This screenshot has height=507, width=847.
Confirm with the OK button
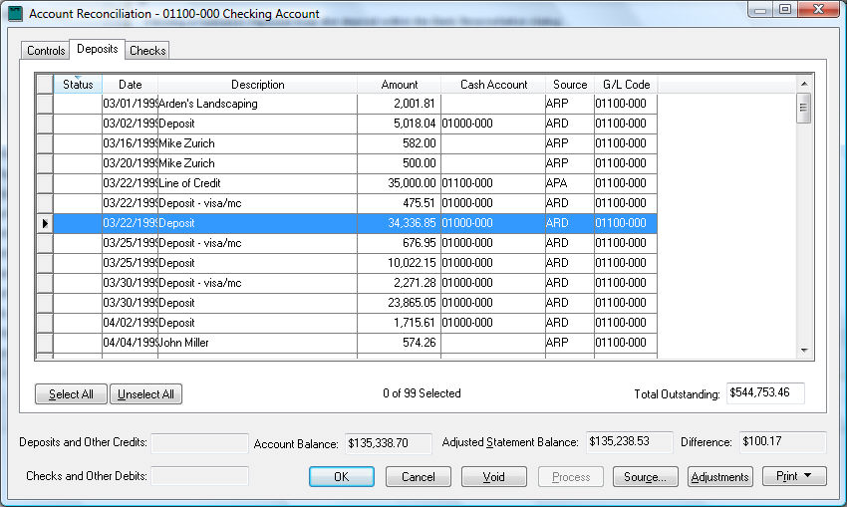click(341, 477)
